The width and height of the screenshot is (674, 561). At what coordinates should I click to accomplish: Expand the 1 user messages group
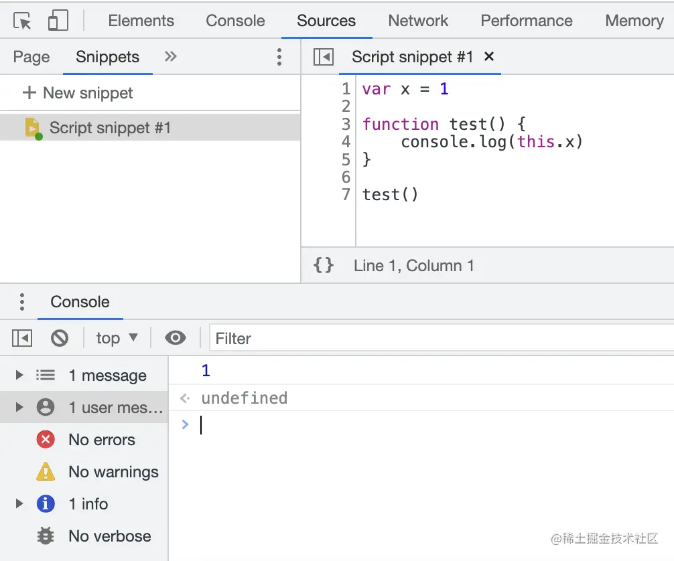[19, 407]
